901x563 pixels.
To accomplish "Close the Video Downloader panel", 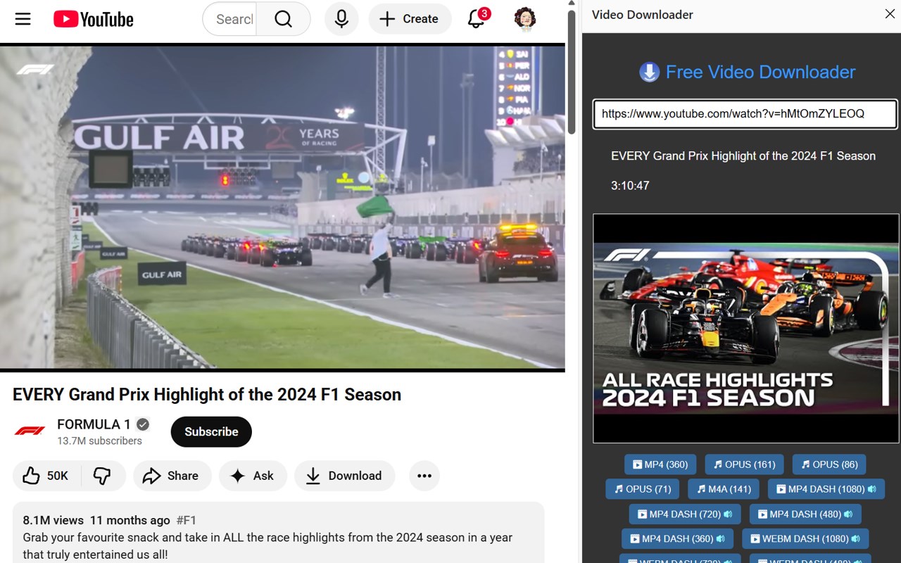I will pos(890,13).
